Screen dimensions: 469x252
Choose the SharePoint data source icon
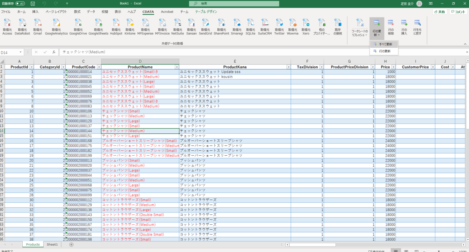pyautogui.click(x=221, y=26)
